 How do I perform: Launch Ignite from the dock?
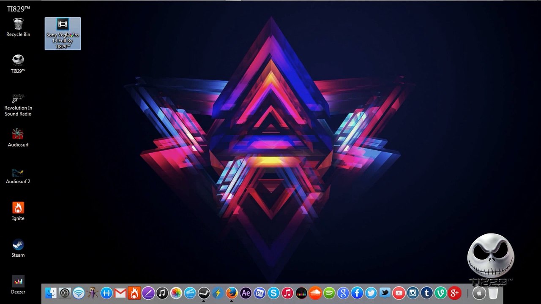click(134, 293)
